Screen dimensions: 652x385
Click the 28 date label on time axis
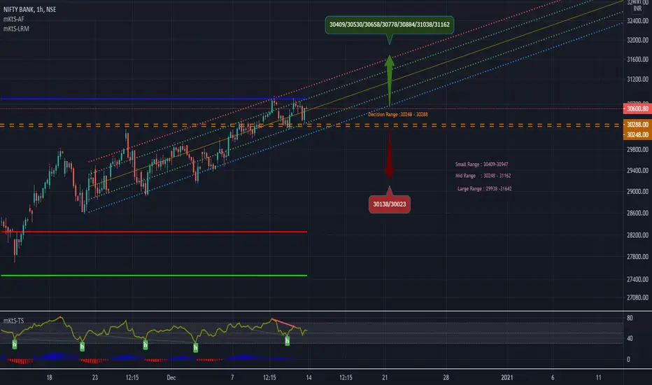coord(446,377)
